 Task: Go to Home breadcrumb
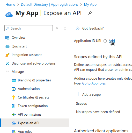pyautogui.click(x=10, y=4)
